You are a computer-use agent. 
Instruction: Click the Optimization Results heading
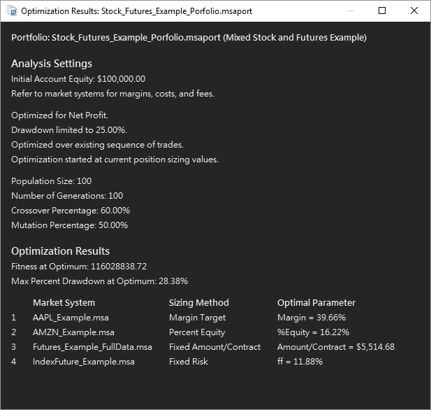(61, 251)
